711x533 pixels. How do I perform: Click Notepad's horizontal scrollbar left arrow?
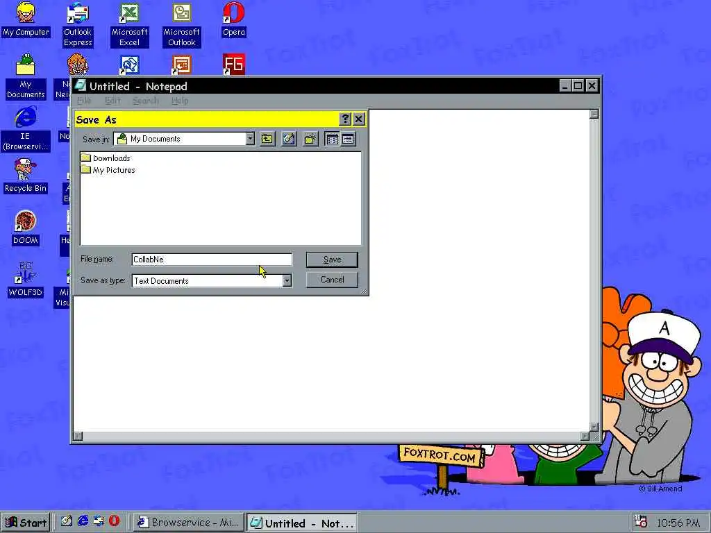[x=78, y=436]
